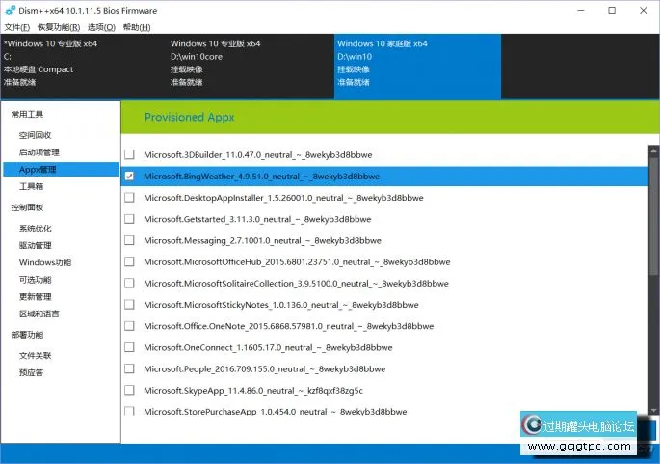Screen dimensions: 660x464
Task: Go to 空间回收 in sidebar
Action: click(36, 135)
